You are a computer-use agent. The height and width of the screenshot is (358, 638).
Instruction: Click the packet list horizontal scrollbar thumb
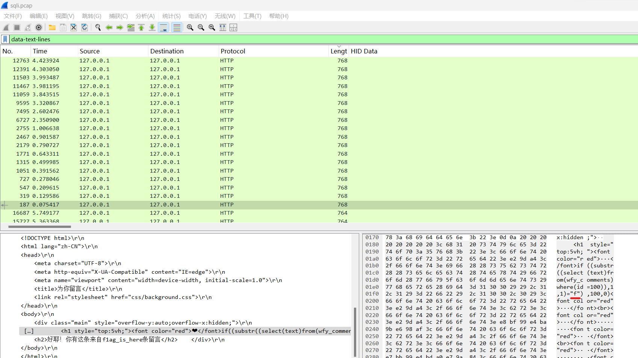[x=39, y=227]
